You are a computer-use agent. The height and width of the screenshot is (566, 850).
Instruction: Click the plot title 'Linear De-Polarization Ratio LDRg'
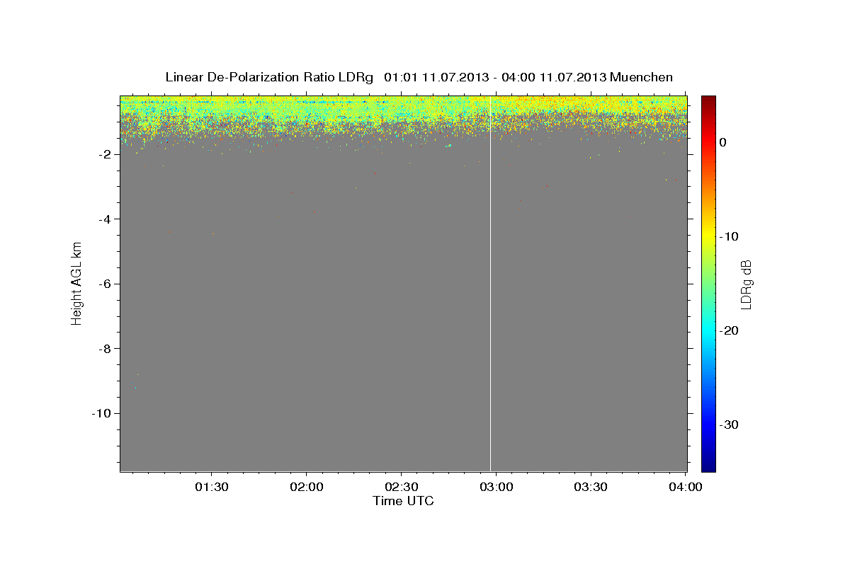tap(269, 77)
